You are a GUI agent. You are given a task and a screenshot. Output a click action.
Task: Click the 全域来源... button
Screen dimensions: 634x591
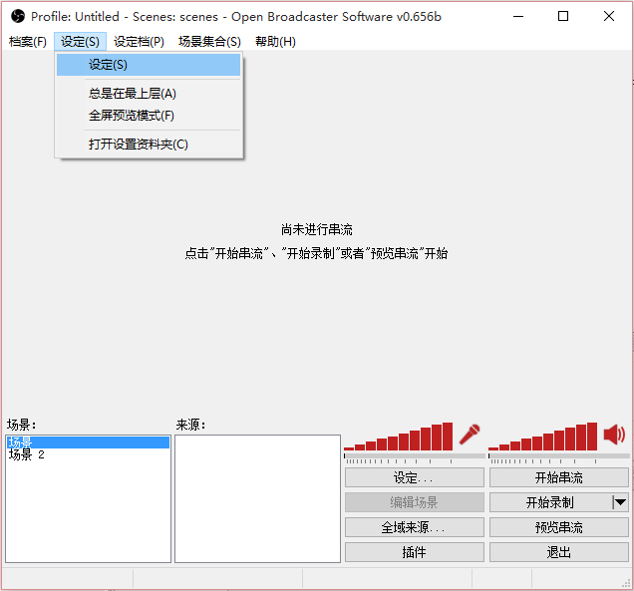(415, 527)
